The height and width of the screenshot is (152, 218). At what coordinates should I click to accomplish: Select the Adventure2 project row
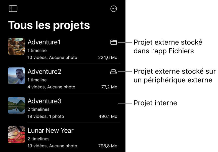coord(44,72)
